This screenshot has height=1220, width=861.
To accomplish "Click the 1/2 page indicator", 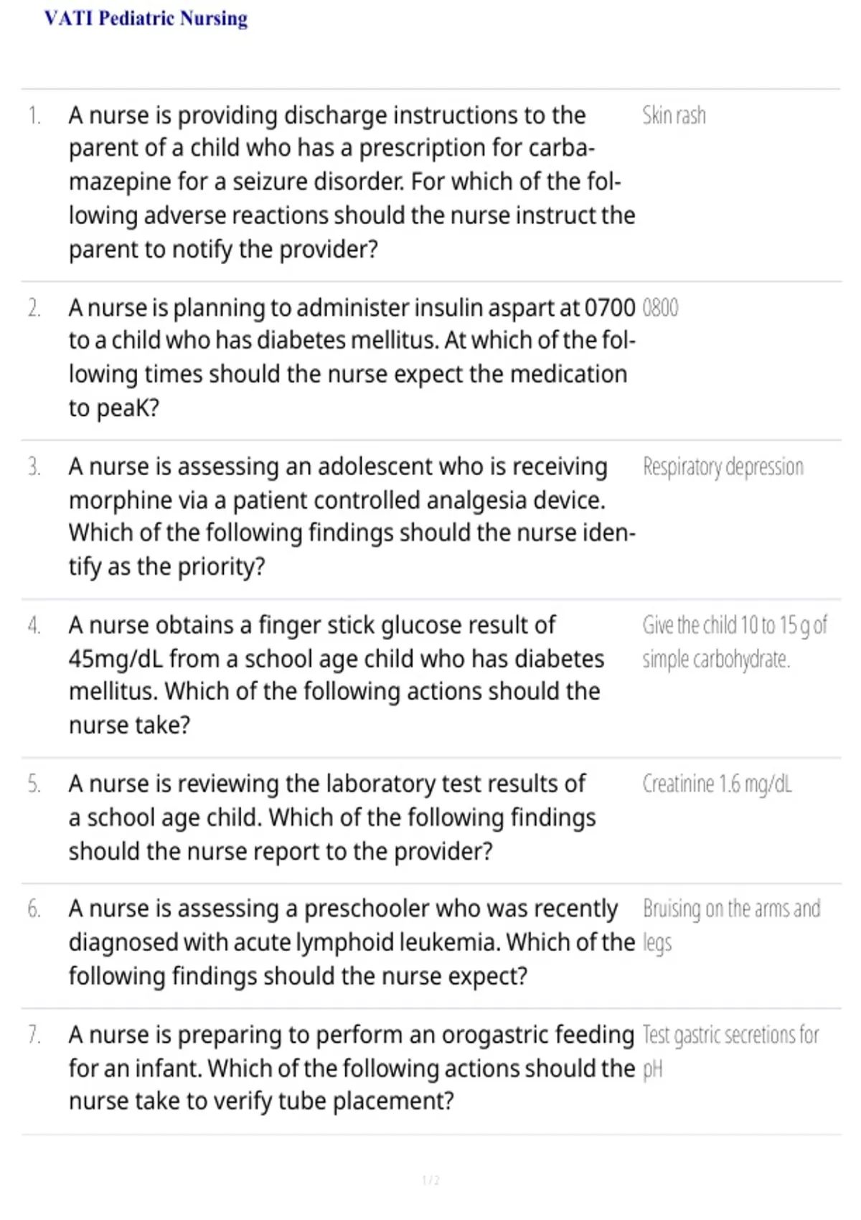I will click(430, 1181).
